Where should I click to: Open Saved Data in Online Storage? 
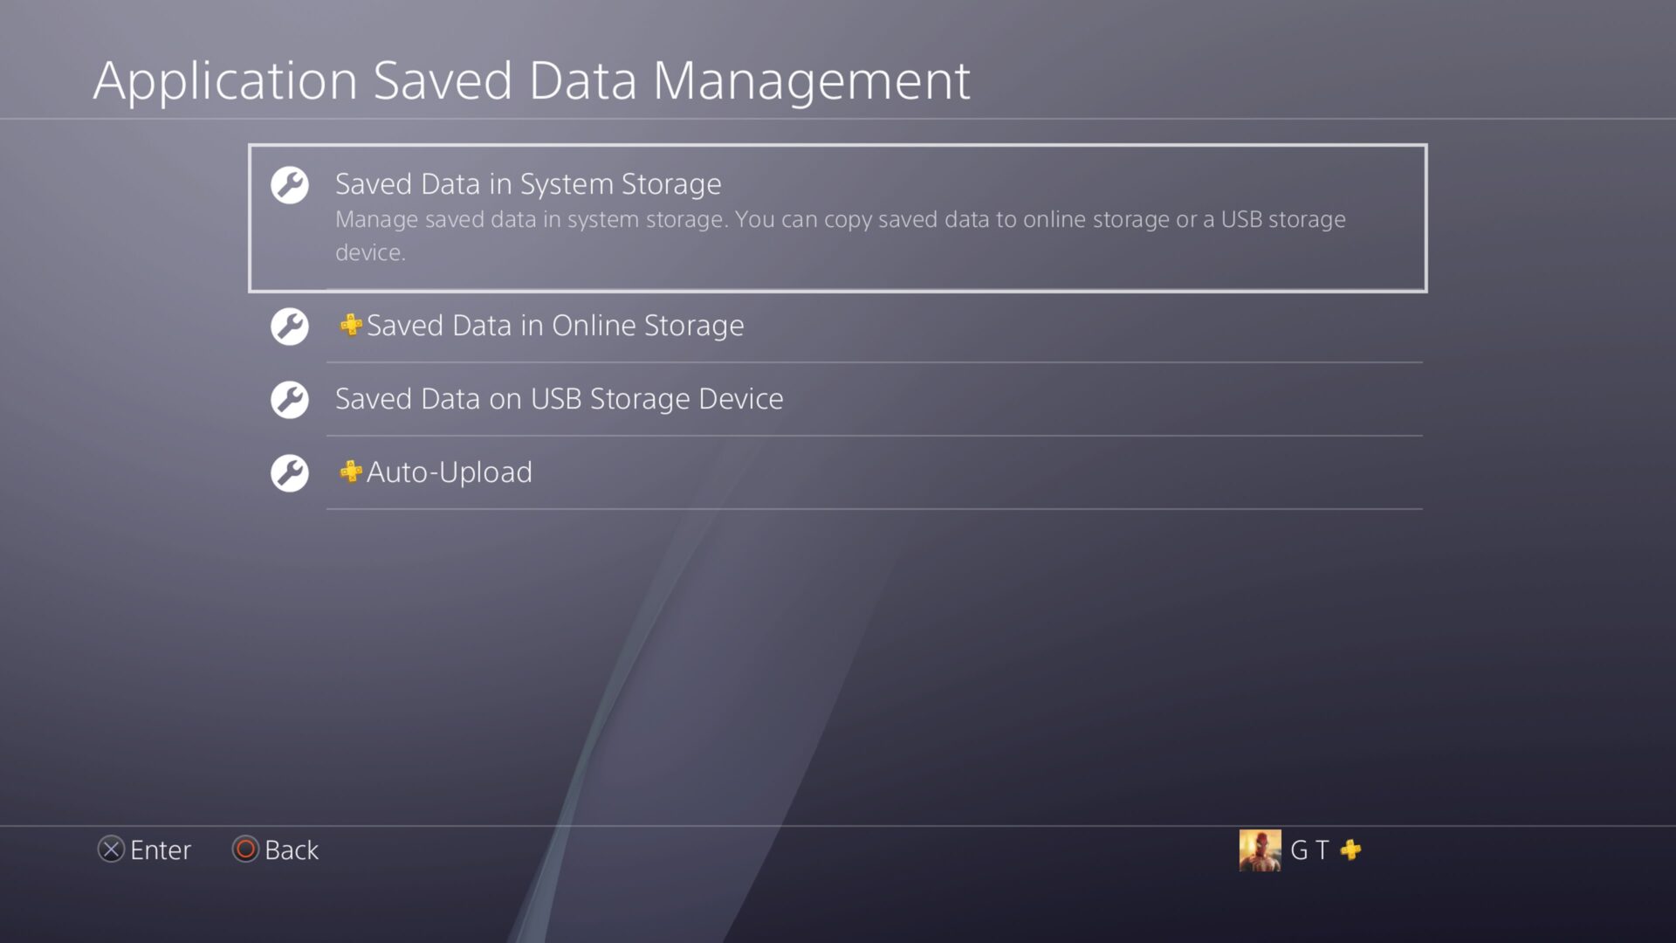tap(555, 326)
